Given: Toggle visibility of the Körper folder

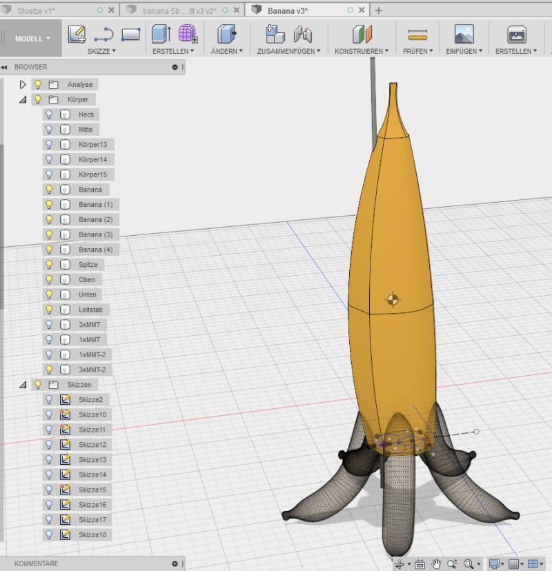Looking at the screenshot, I should (37, 99).
